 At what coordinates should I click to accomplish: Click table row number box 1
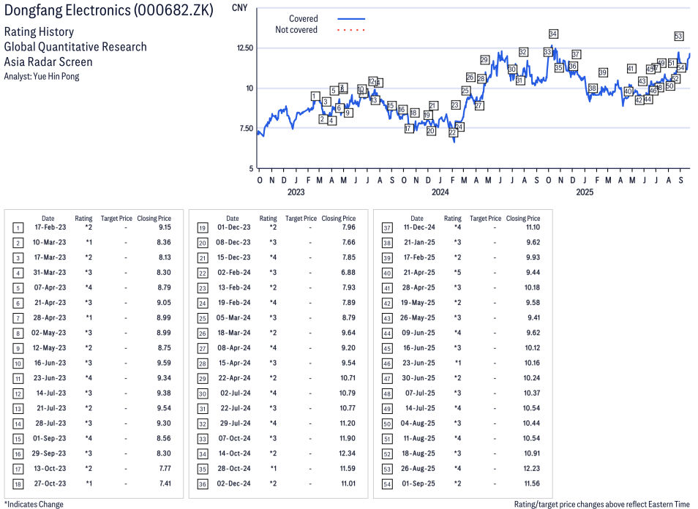(18, 228)
